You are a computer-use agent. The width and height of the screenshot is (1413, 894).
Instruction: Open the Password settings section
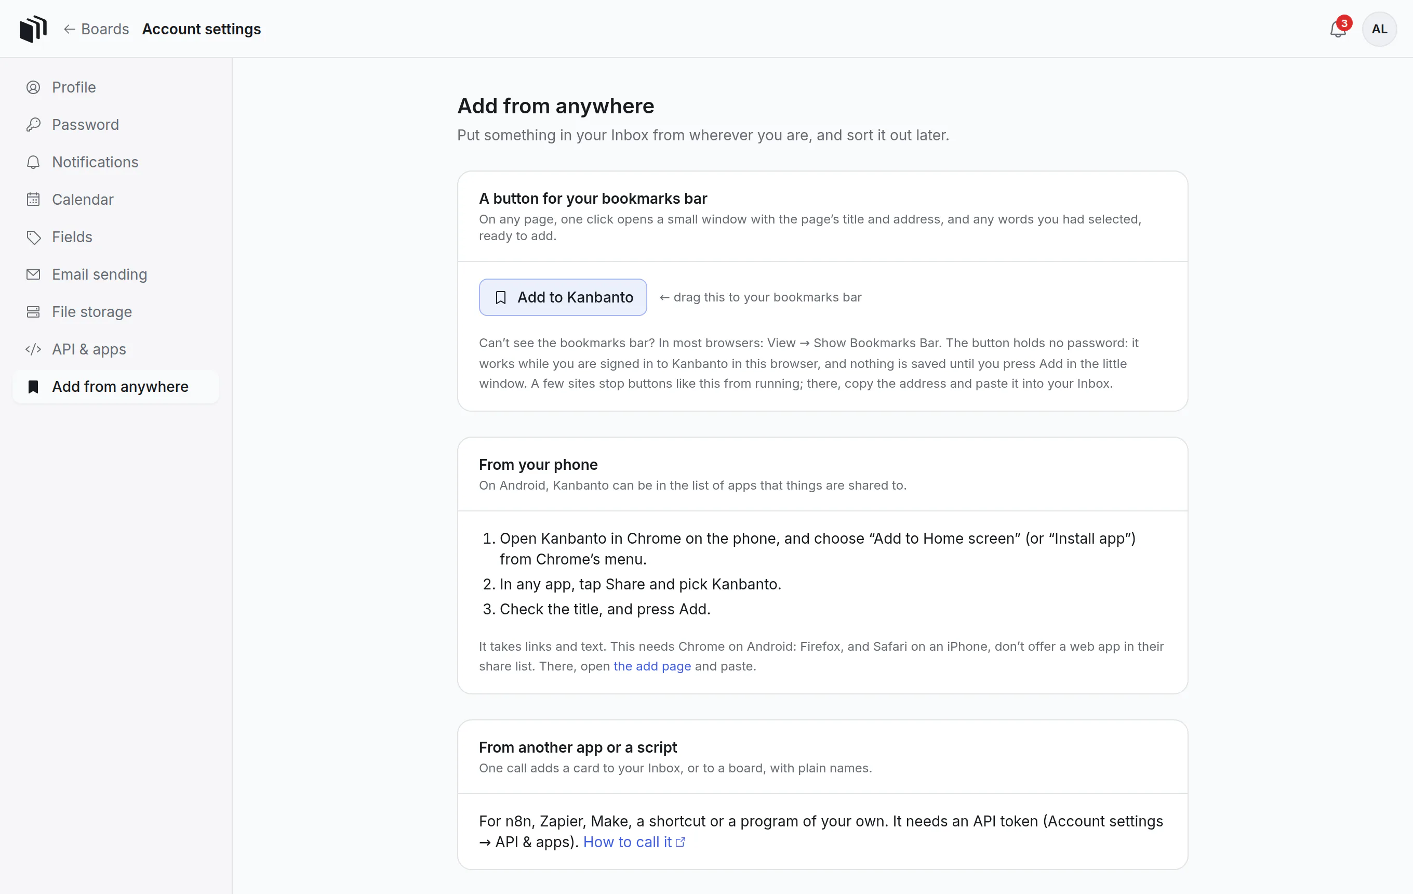(x=116, y=124)
